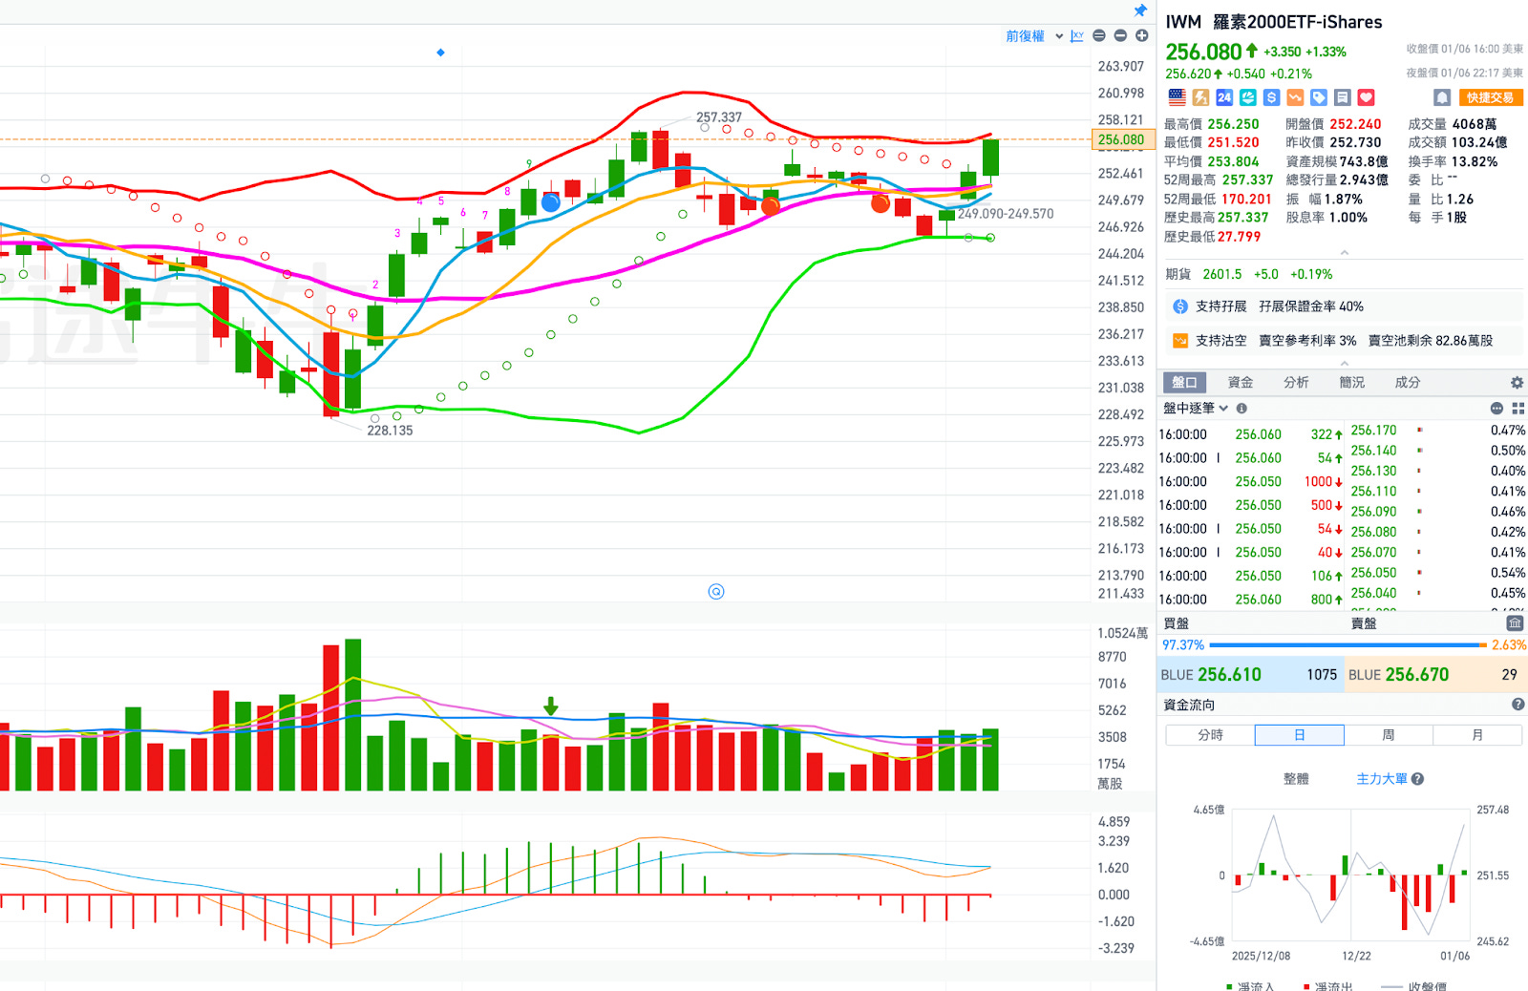1528x991 pixels.
Task: Click the info icon beside 盤中逐筆
Action: 1241,408
